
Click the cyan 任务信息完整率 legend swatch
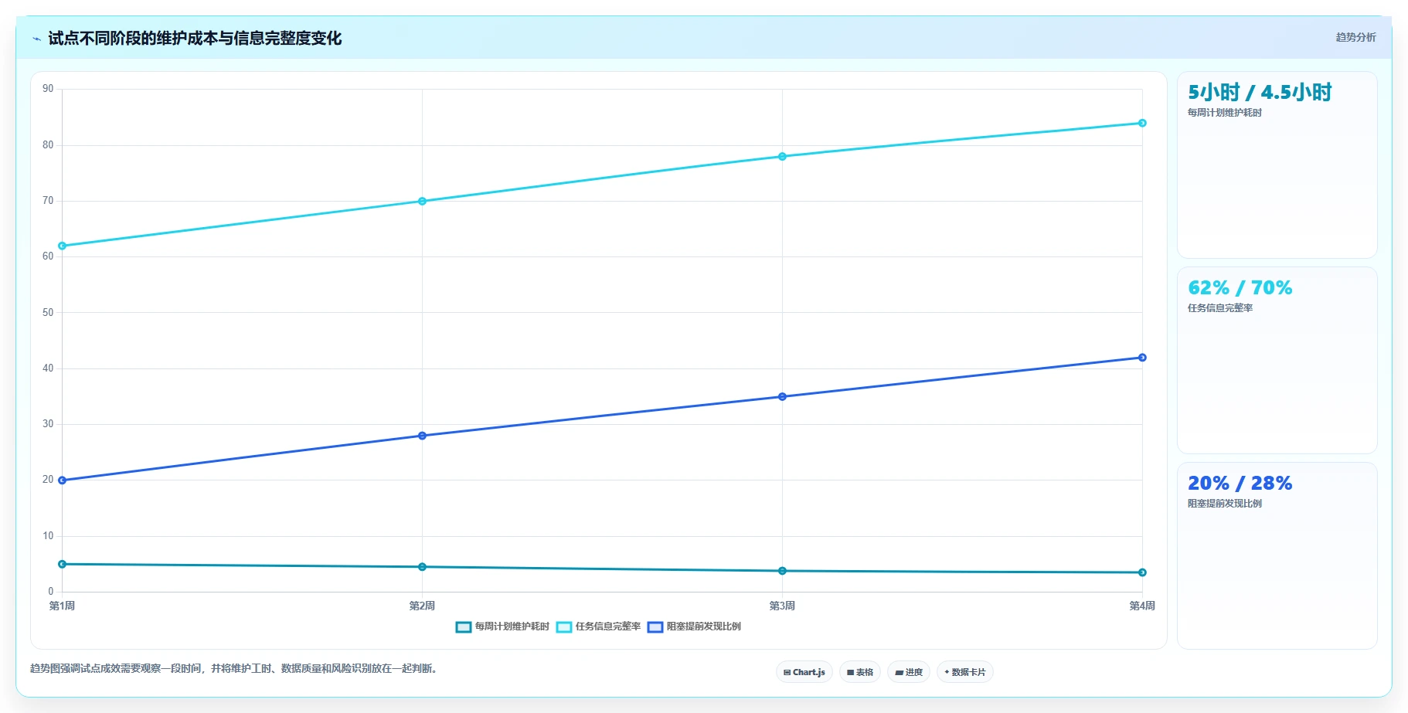(x=564, y=627)
